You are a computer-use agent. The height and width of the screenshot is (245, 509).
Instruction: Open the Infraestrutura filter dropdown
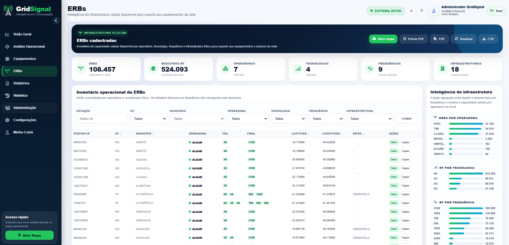pos(370,119)
